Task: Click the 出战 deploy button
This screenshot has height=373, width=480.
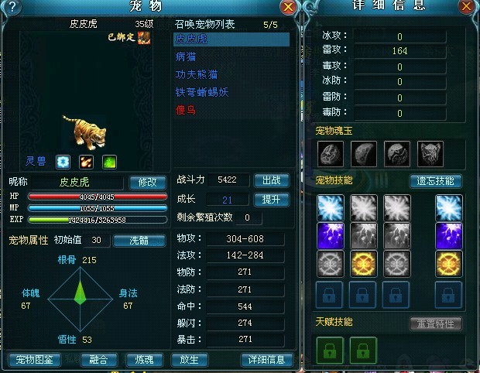Action: [x=271, y=180]
